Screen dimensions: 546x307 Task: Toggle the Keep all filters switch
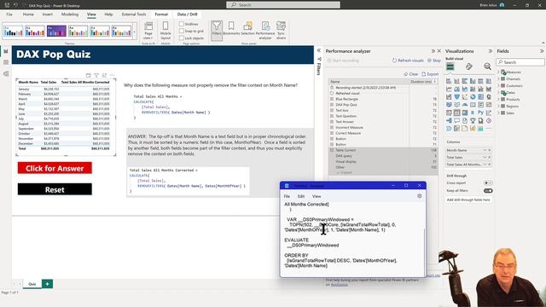[488, 191]
